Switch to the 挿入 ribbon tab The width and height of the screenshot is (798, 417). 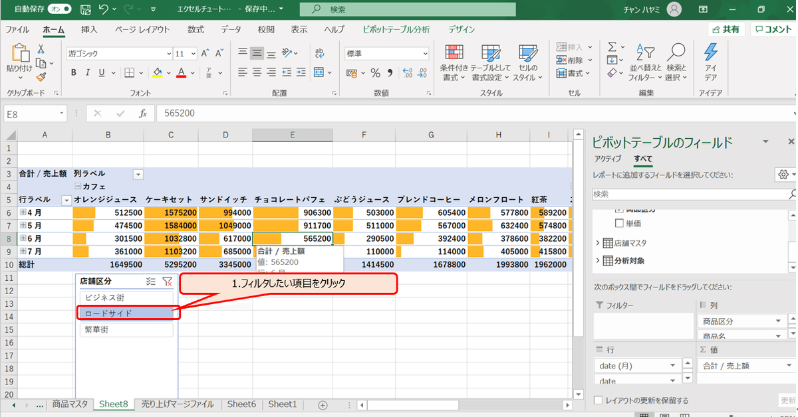point(89,30)
